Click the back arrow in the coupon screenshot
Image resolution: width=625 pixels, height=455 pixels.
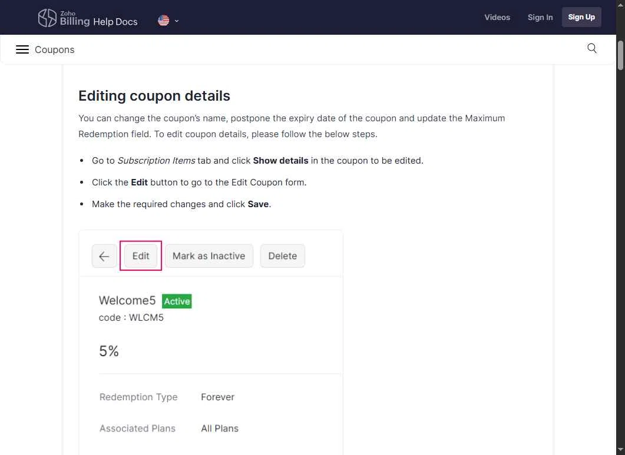[104, 256]
